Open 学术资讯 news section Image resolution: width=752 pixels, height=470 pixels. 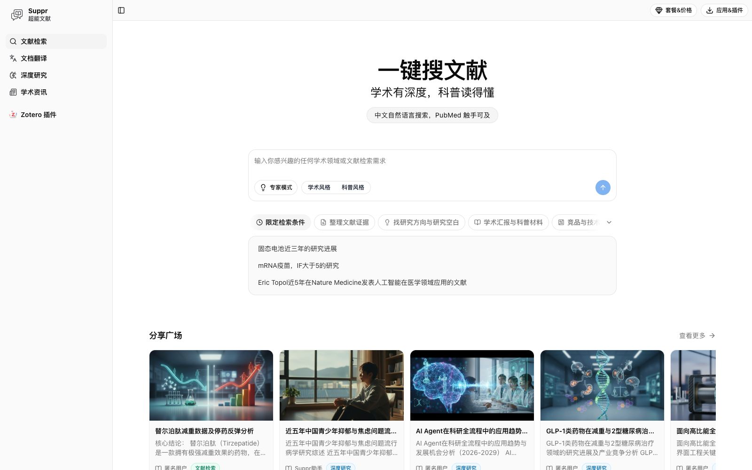pos(56,92)
